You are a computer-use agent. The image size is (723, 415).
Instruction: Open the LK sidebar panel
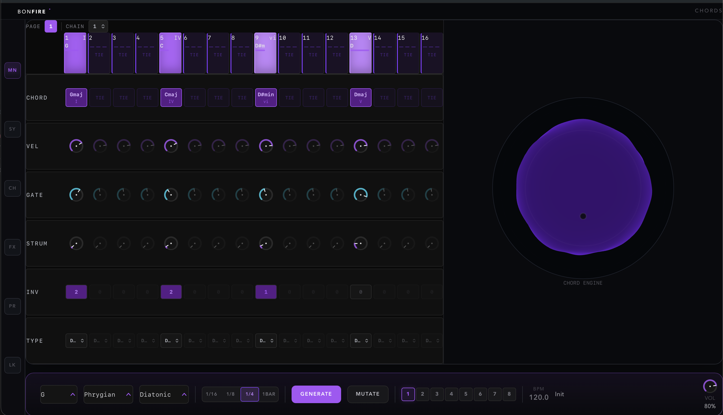(x=12, y=365)
